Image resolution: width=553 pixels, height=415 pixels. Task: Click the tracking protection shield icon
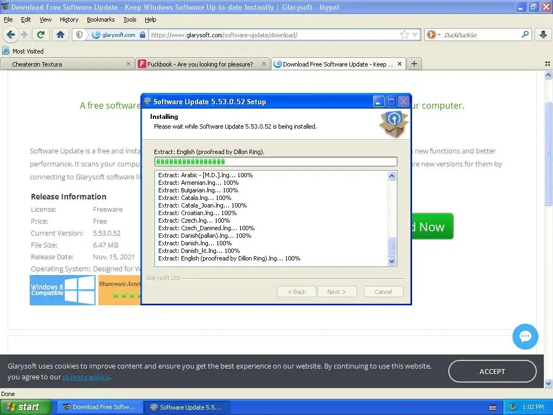(x=79, y=35)
